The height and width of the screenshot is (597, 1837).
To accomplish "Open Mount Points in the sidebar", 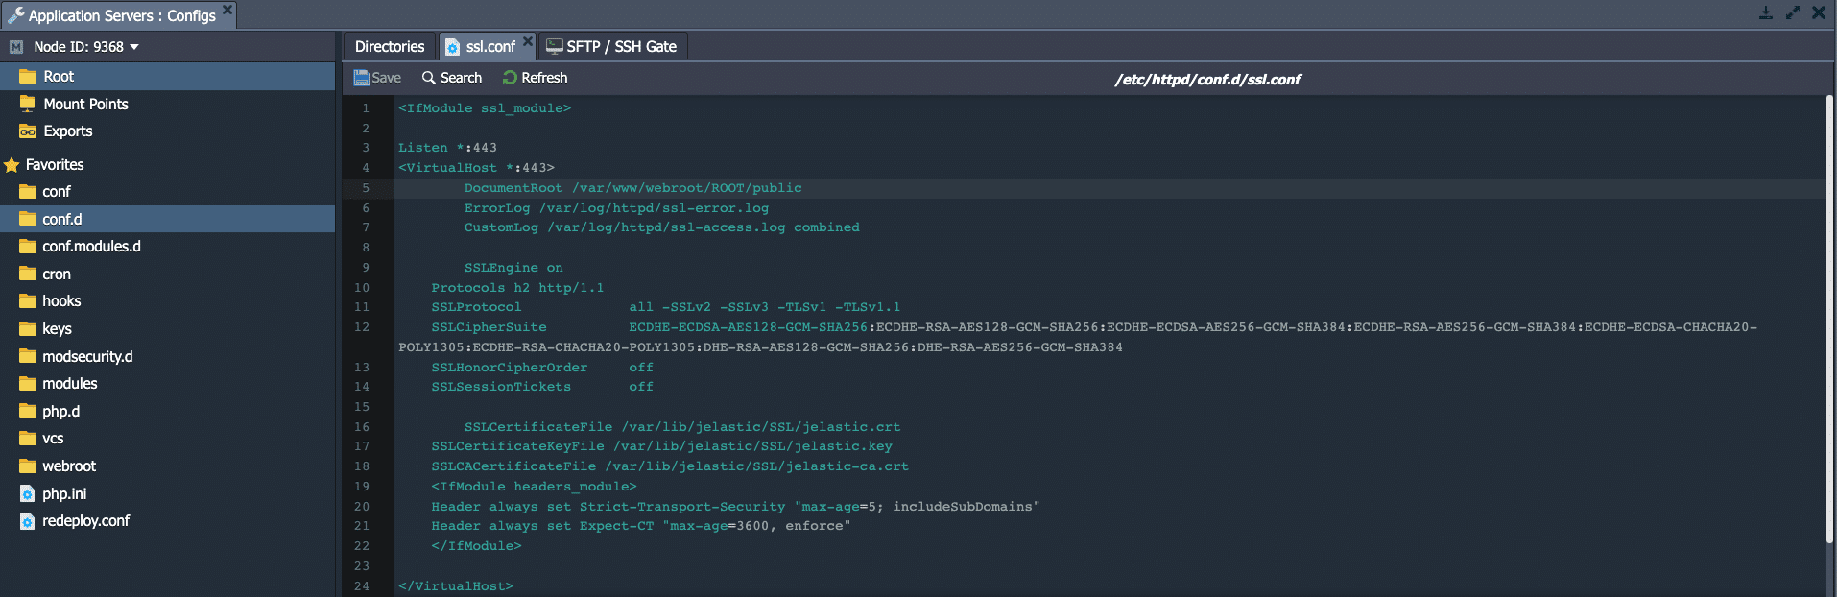I will (85, 105).
